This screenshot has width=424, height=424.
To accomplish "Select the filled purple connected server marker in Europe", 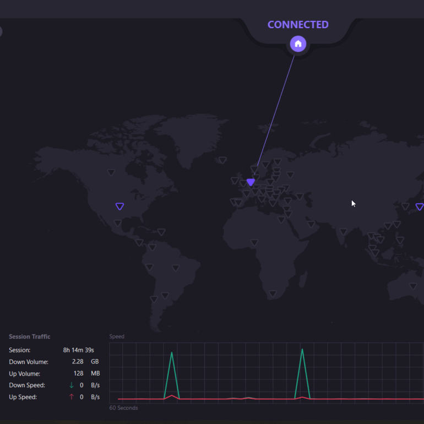I will tap(251, 182).
